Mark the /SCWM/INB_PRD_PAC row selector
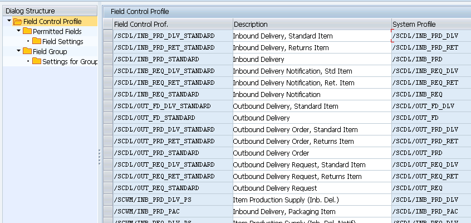Screen dimensions: 471x223 [x=107, y=212]
